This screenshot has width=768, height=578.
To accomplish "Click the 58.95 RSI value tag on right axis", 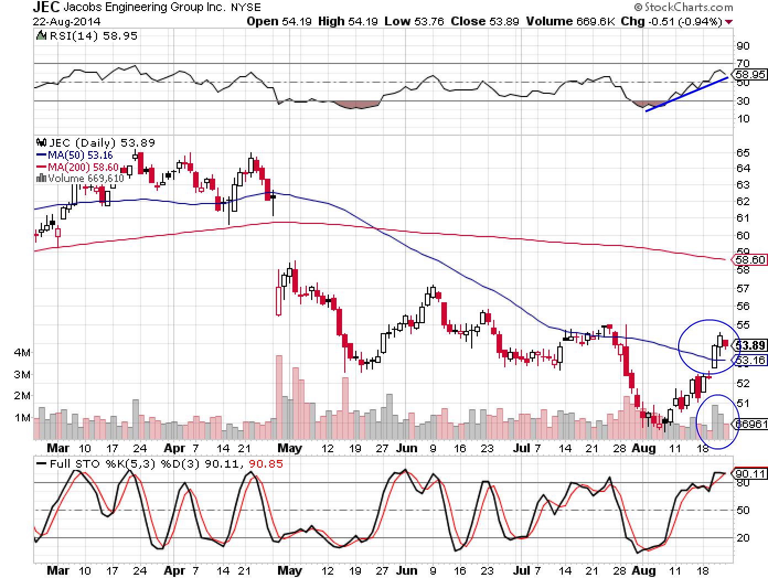I will (x=751, y=74).
